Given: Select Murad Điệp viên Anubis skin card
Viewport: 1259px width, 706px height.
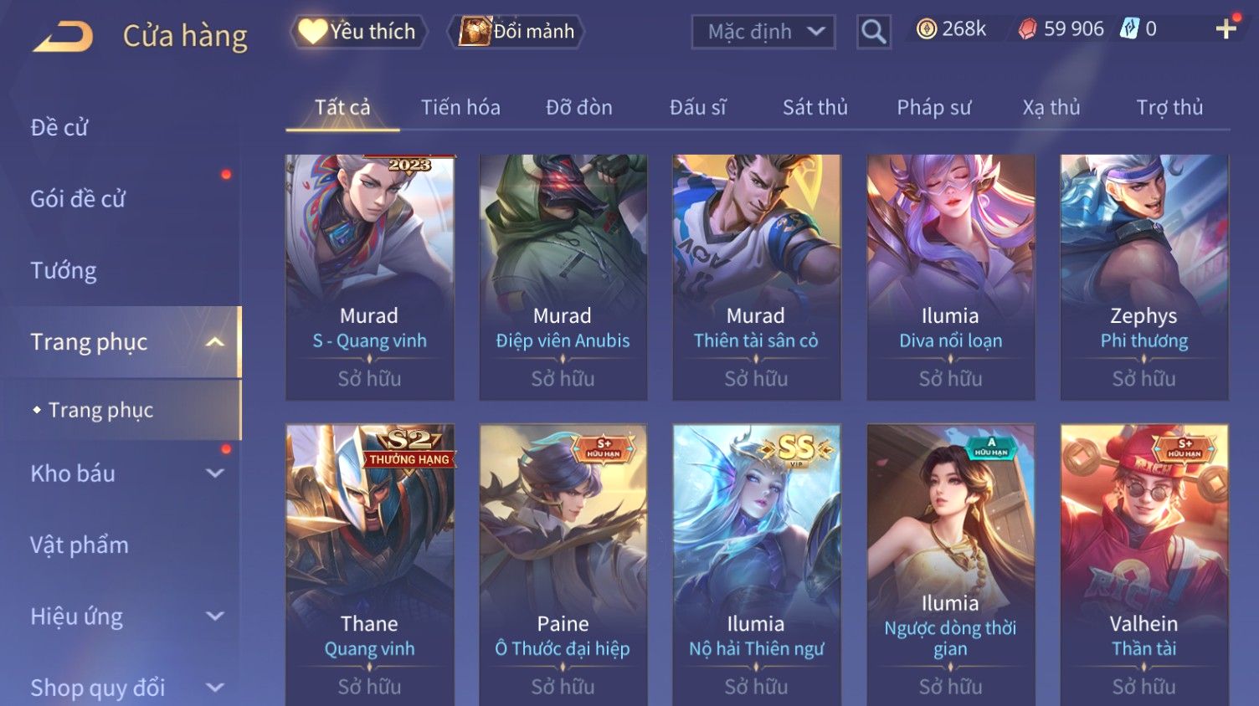Looking at the screenshot, I should coord(563,277).
